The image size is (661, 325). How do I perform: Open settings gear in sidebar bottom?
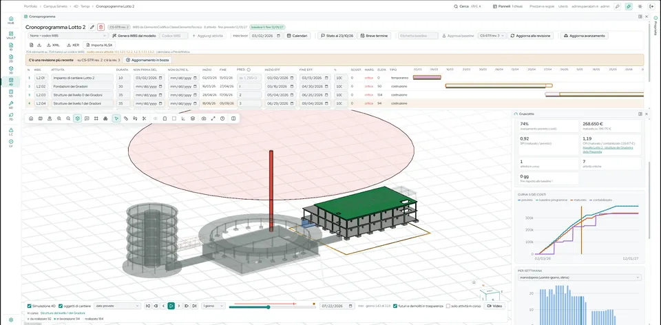(10, 320)
